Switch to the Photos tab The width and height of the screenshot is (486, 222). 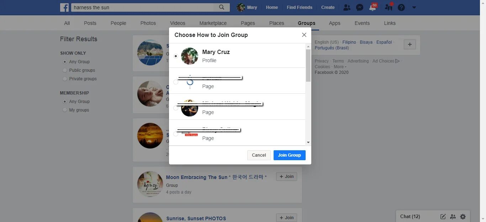click(x=148, y=23)
